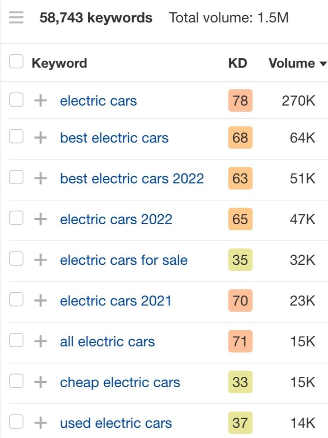Click the KD 33 badge for cheap electric cars
The height and width of the screenshot is (438, 328).
(240, 382)
